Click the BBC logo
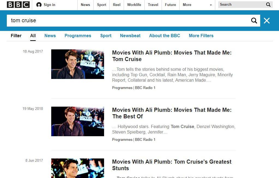279x178 pixels. point(18,5)
